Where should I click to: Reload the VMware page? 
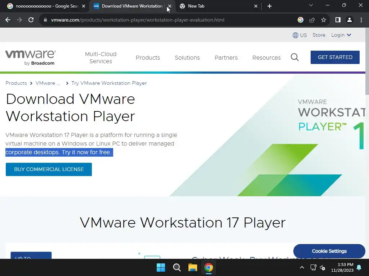(x=31, y=20)
